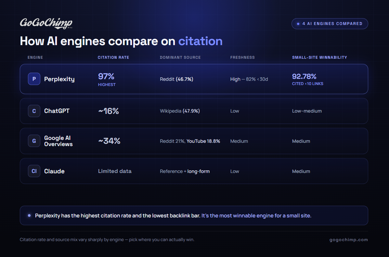
Task: Click the Google AI Overviews engine name
Action: click(x=58, y=141)
